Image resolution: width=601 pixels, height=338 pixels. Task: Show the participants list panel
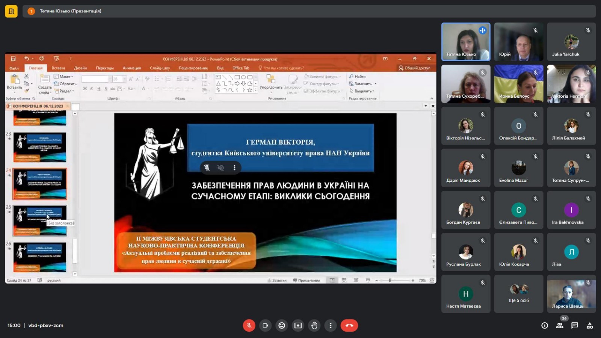560,326
